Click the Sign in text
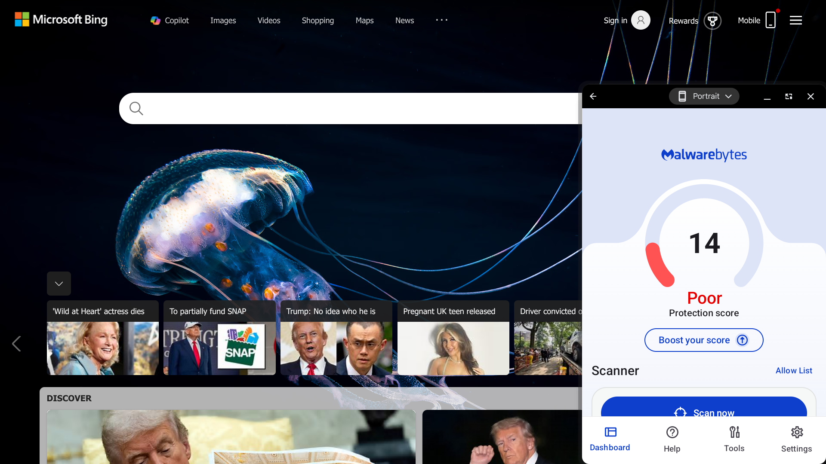The image size is (826, 464). click(x=615, y=20)
